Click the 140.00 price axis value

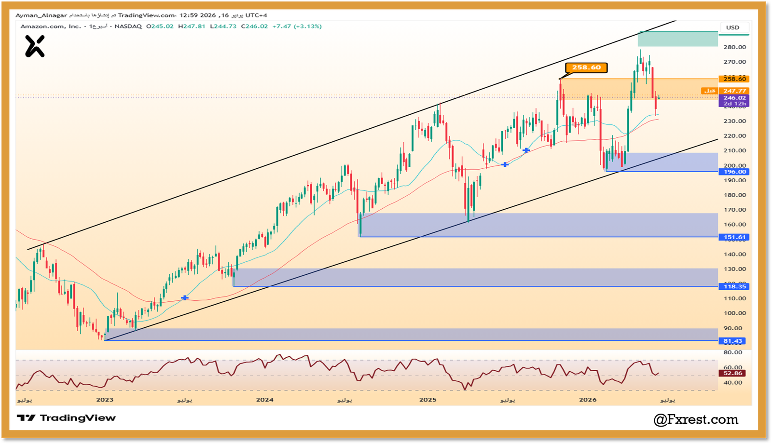point(734,255)
